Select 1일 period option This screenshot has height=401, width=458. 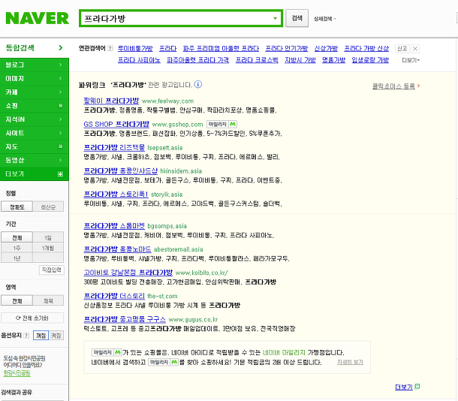click(48, 237)
